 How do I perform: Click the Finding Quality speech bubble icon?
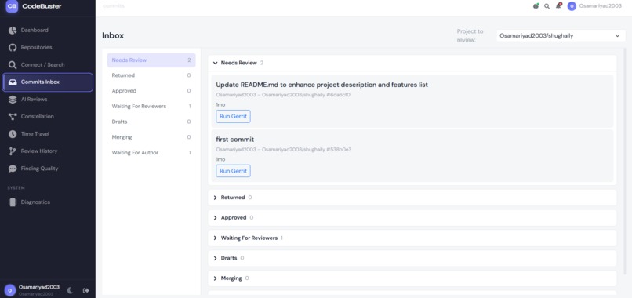(x=13, y=169)
